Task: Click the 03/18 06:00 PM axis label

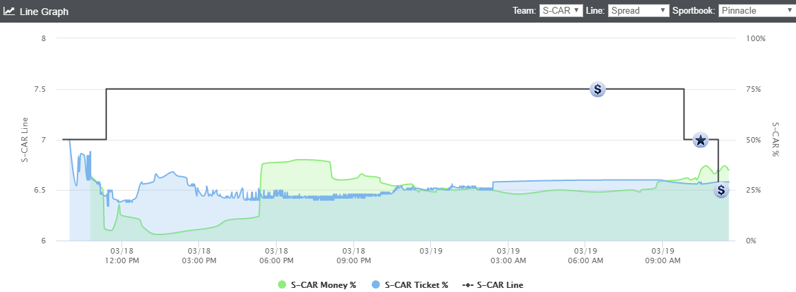Action: point(276,256)
